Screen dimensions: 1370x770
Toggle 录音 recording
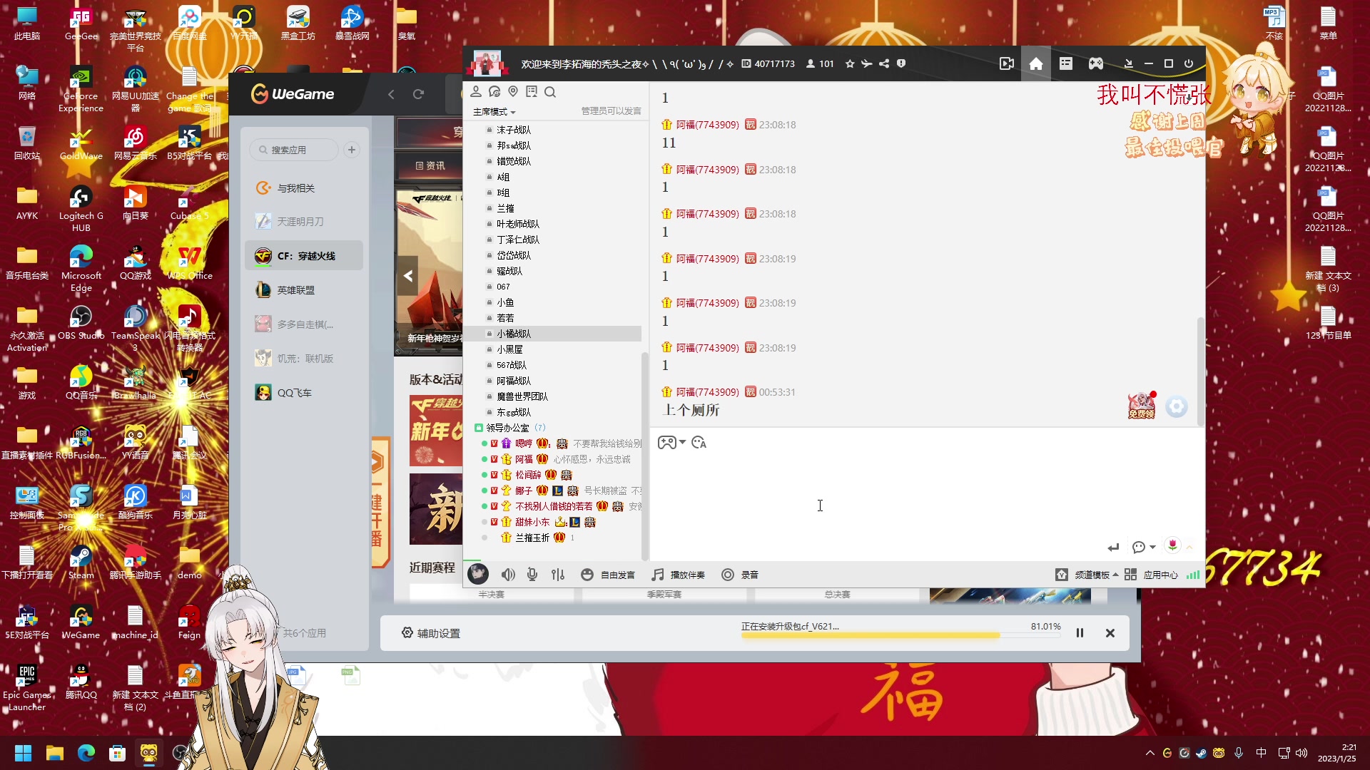[740, 575]
